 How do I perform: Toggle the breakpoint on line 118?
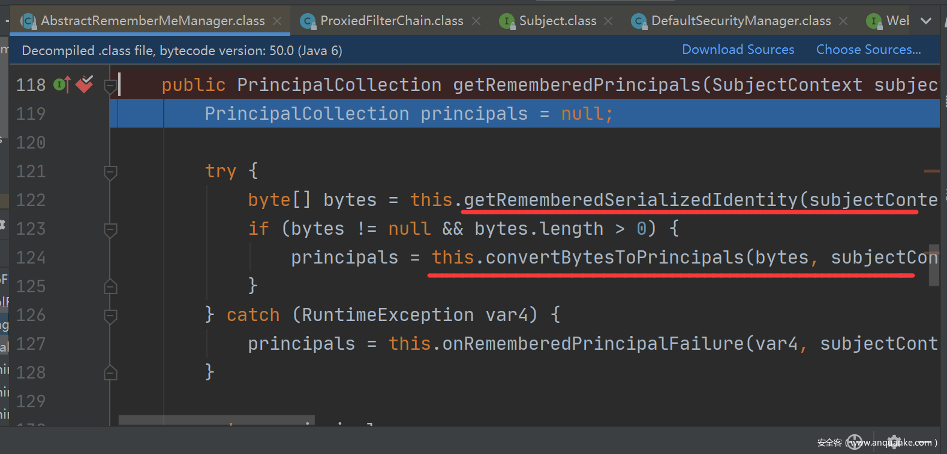[x=85, y=84]
